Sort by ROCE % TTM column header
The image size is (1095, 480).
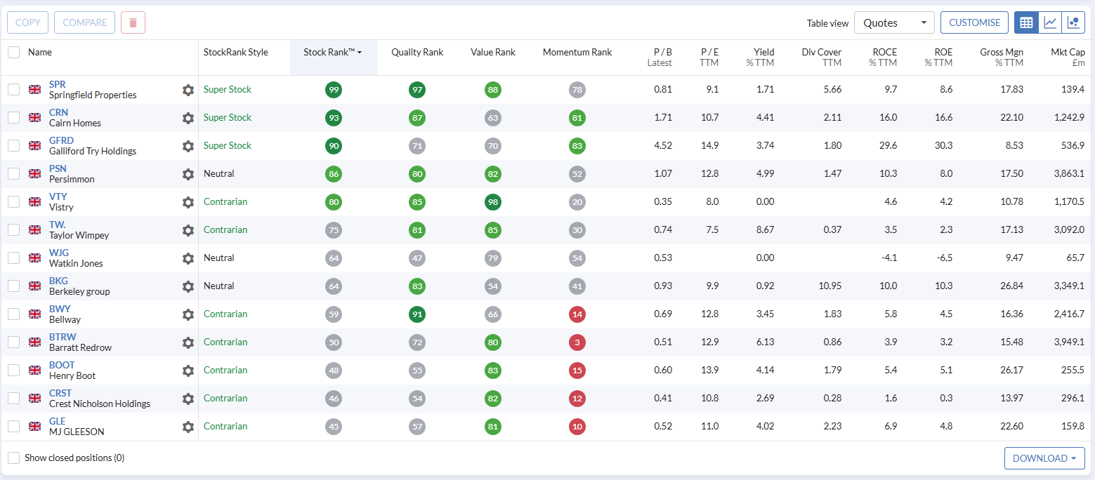[x=883, y=57]
